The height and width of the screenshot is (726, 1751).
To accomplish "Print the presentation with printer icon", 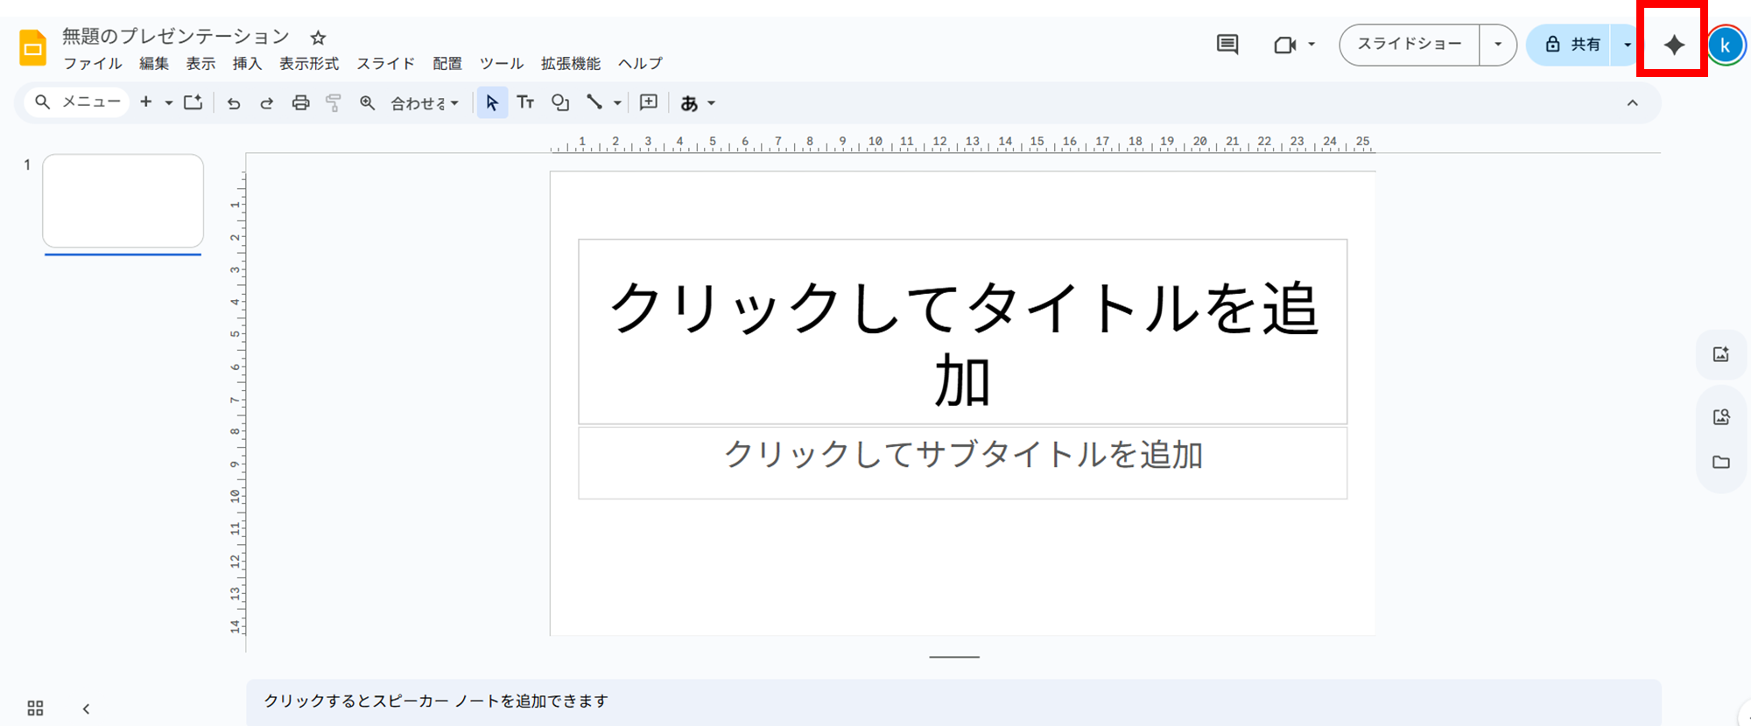I will point(300,103).
